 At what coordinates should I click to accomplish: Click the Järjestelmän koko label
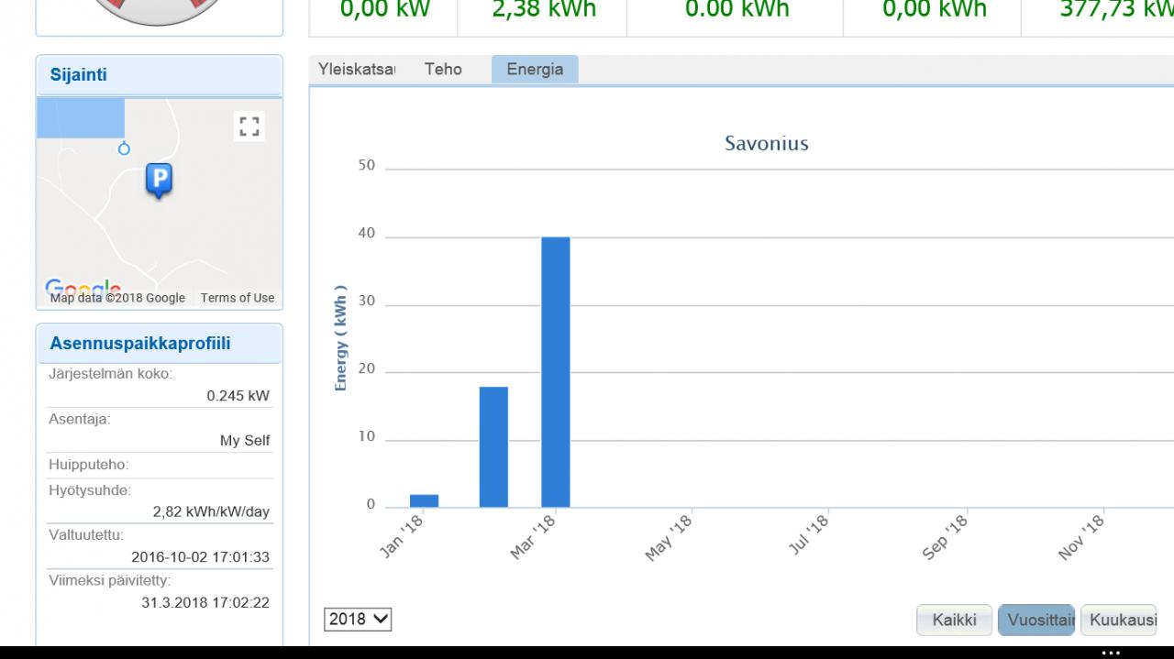110,374
